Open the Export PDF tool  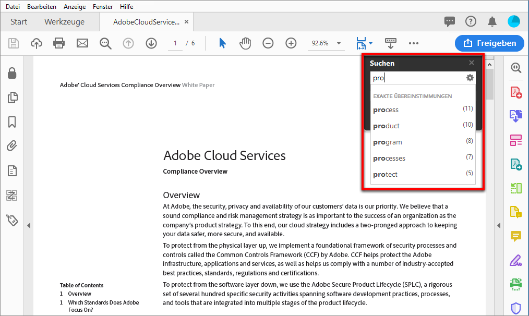click(516, 116)
